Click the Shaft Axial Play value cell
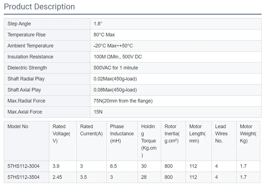 [116, 90]
